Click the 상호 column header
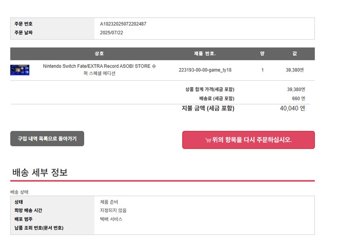346x241 pixels. 99,53
